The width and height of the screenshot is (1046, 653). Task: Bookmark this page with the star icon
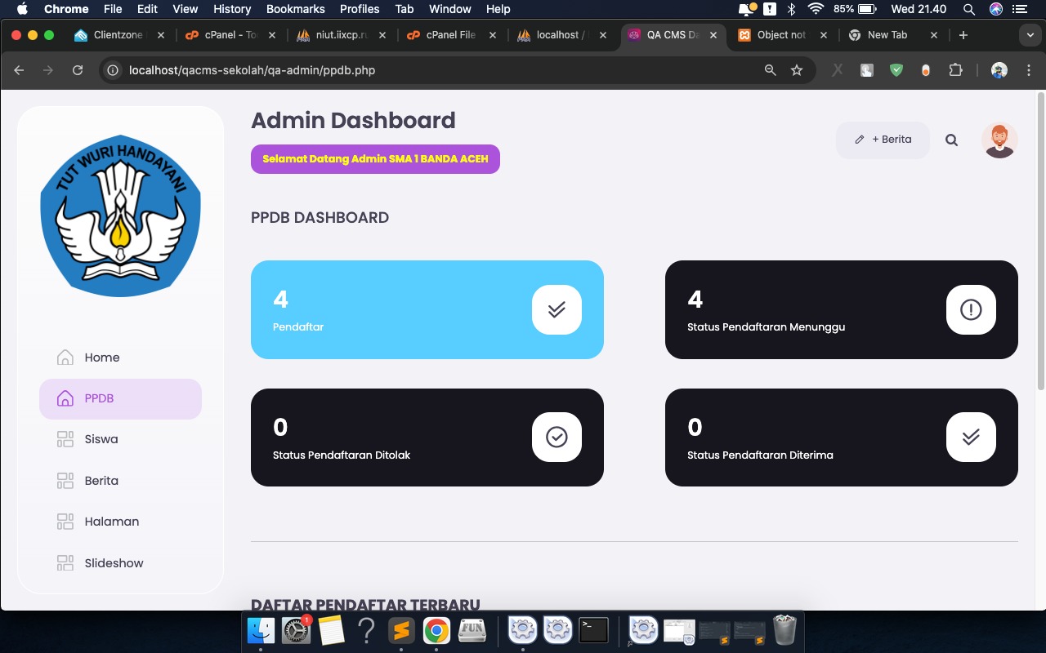coord(797,70)
